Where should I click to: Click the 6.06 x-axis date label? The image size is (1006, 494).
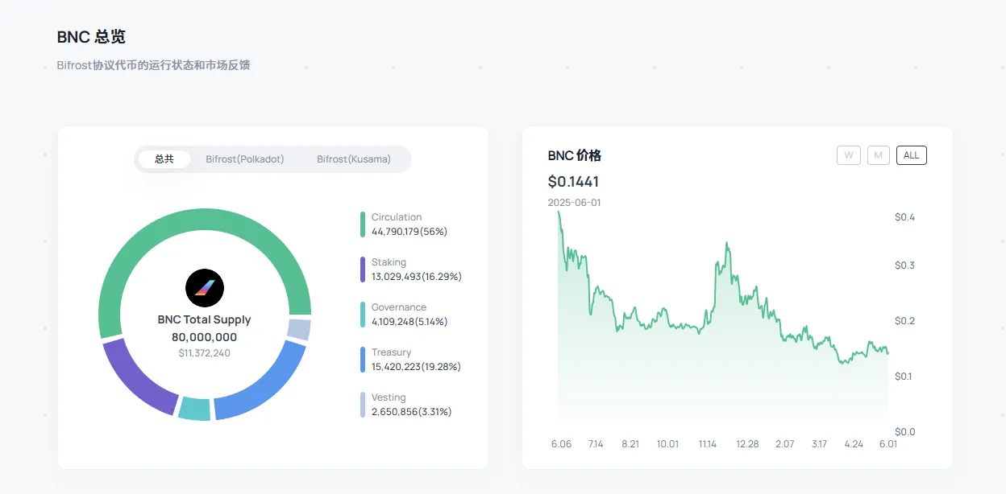pos(562,444)
